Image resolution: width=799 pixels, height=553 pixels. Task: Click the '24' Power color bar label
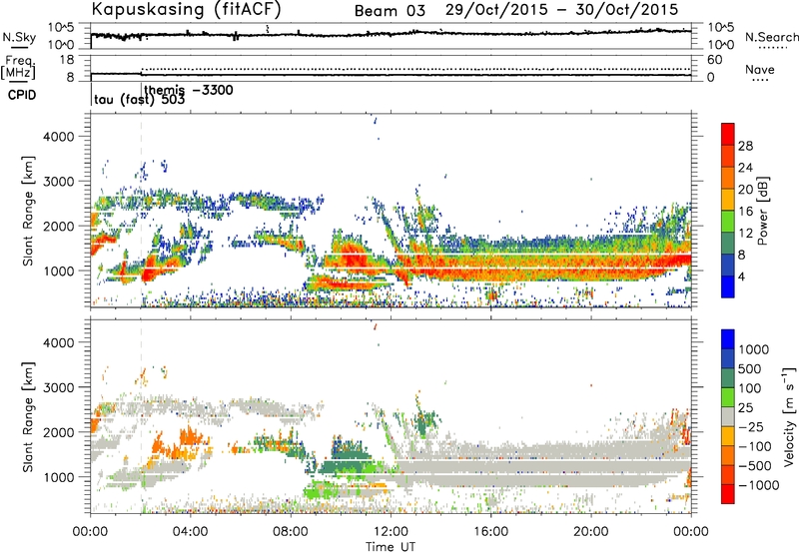745,168
